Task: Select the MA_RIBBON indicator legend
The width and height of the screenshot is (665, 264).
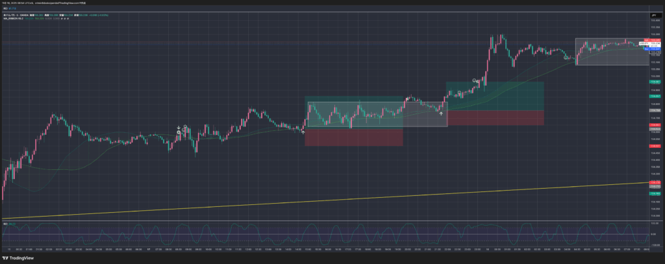Action: pos(14,19)
